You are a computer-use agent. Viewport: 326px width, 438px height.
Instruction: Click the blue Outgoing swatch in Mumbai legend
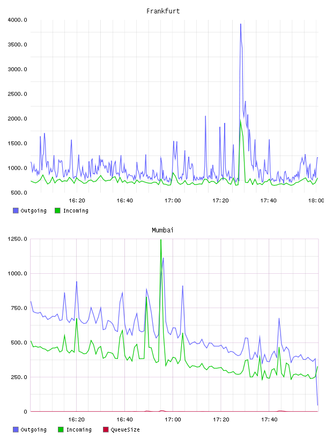tap(16, 429)
